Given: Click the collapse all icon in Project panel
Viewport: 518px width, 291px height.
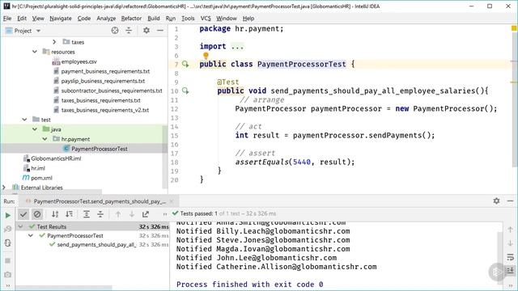Looking at the screenshot, I should pos(129,31).
